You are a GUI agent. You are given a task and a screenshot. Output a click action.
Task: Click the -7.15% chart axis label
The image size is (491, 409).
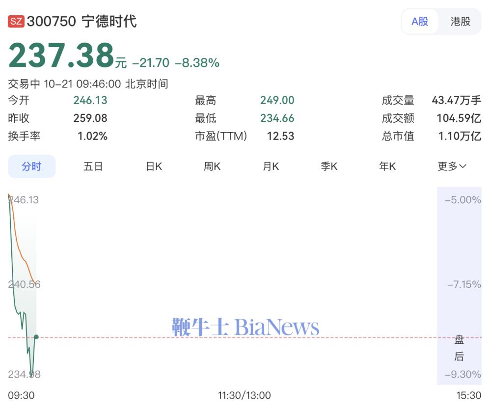tap(464, 284)
